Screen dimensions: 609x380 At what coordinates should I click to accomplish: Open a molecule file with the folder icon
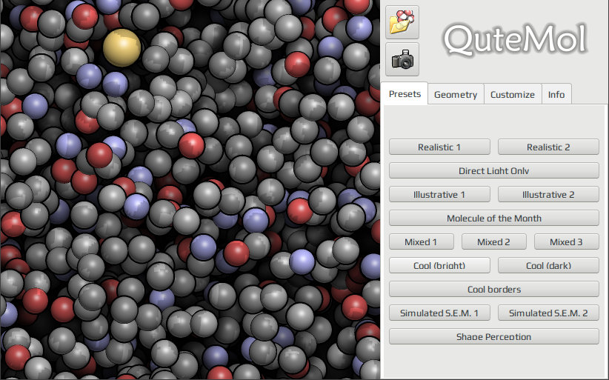point(402,22)
